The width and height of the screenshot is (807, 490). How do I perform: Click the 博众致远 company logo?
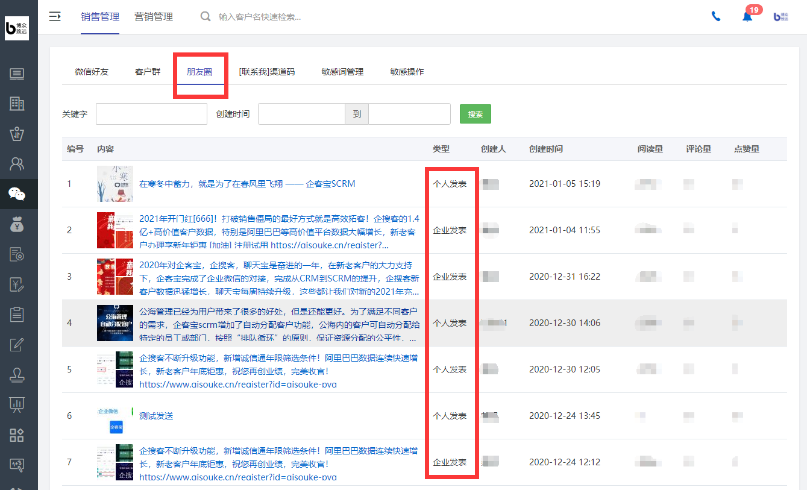tap(17, 28)
